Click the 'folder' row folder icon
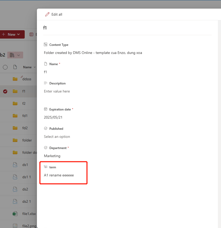This screenshot has height=228, width=221. click(15, 140)
